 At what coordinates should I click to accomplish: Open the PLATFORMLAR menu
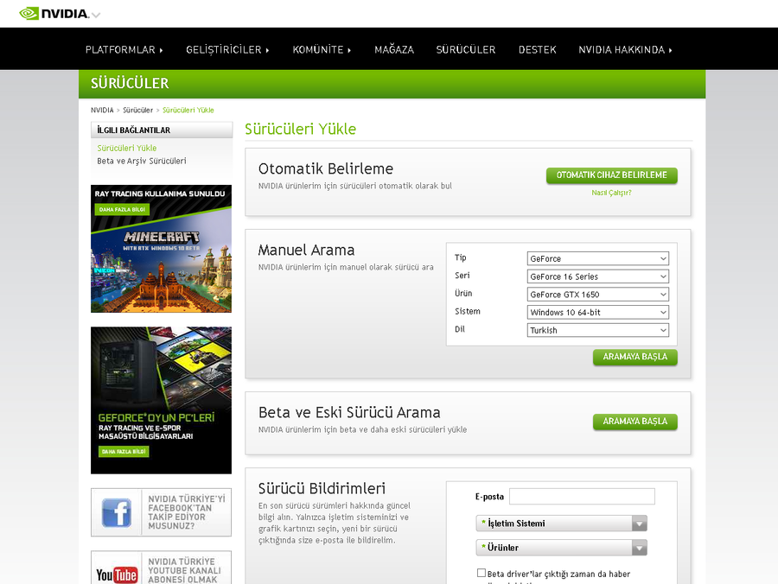pyautogui.click(x=124, y=49)
